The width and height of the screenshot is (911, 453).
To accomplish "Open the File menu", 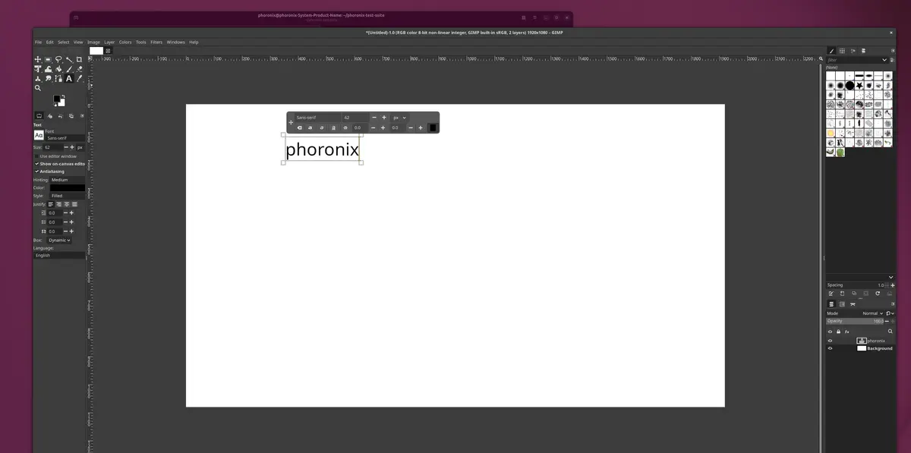I will pos(39,42).
